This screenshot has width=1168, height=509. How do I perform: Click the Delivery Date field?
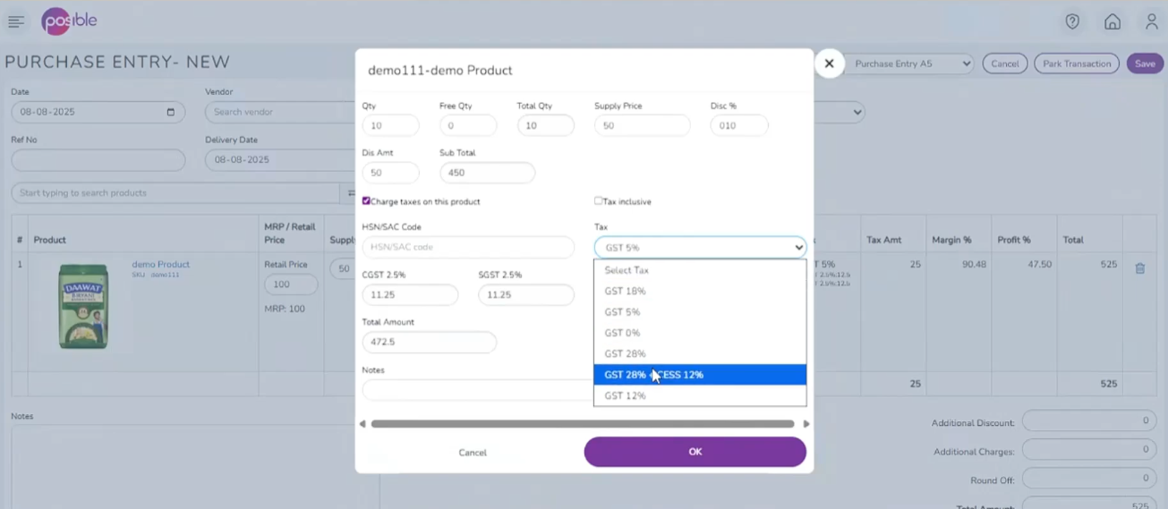pyautogui.click(x=280, y=160)
